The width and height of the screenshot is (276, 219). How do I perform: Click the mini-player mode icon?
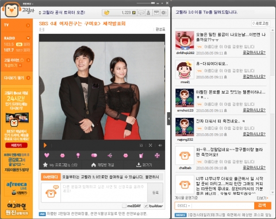click(141, 145)
